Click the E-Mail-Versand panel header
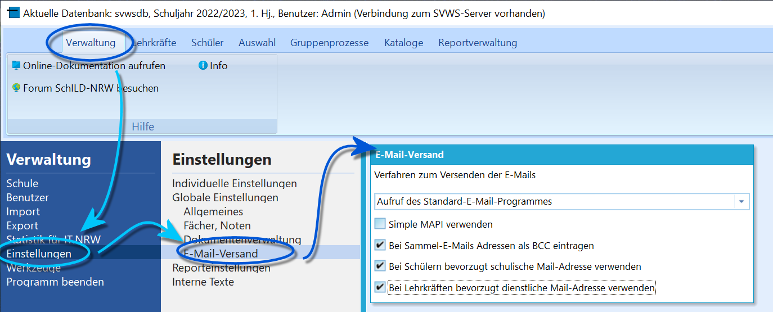773x312 pixels. 561,155
